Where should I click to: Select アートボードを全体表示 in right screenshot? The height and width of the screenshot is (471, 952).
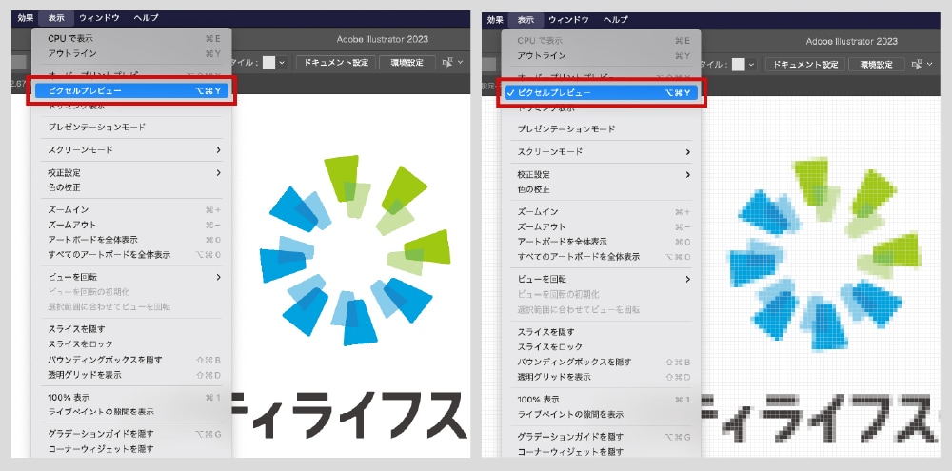click(x=601, y=242)
